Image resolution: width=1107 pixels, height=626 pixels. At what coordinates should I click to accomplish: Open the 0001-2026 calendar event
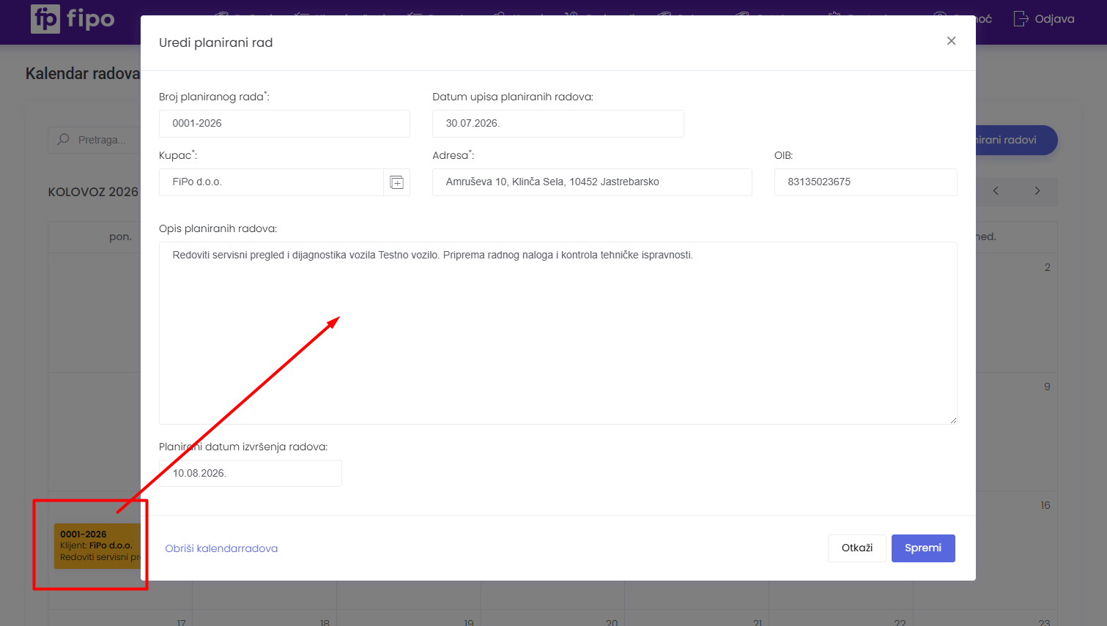coord(97,545)
